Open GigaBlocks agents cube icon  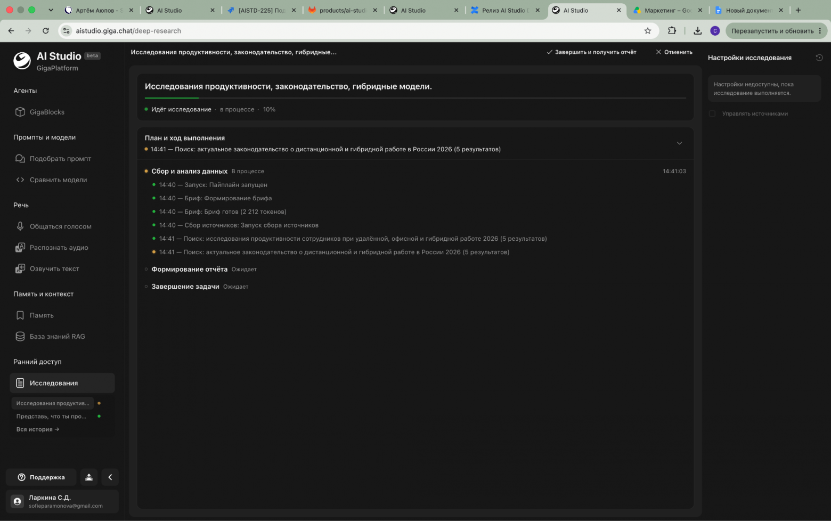coord(20,112)
